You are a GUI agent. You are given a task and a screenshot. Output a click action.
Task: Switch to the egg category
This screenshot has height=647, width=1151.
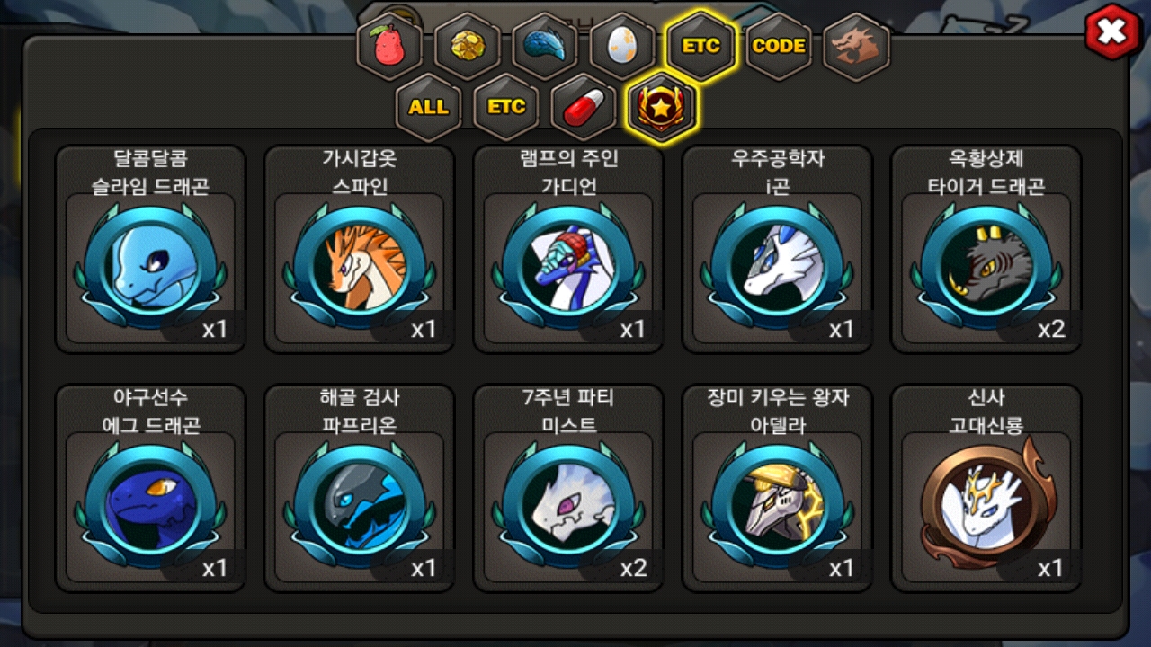tap(622, 46)
